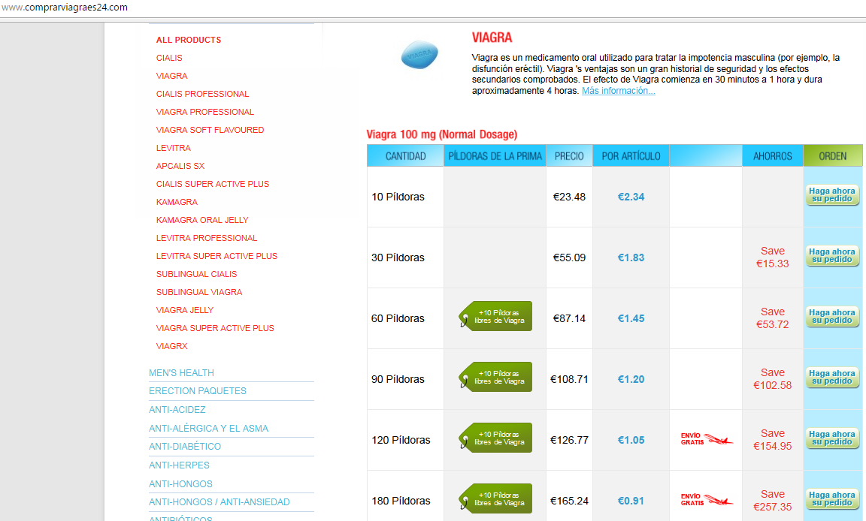Open the ANTI-HERPES category
Viewport: 866px width, 521px height.
coord(179,465)
